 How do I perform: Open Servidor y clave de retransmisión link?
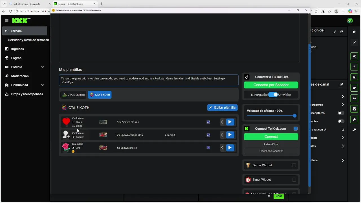pyautogui.click(x=28, y=40)
